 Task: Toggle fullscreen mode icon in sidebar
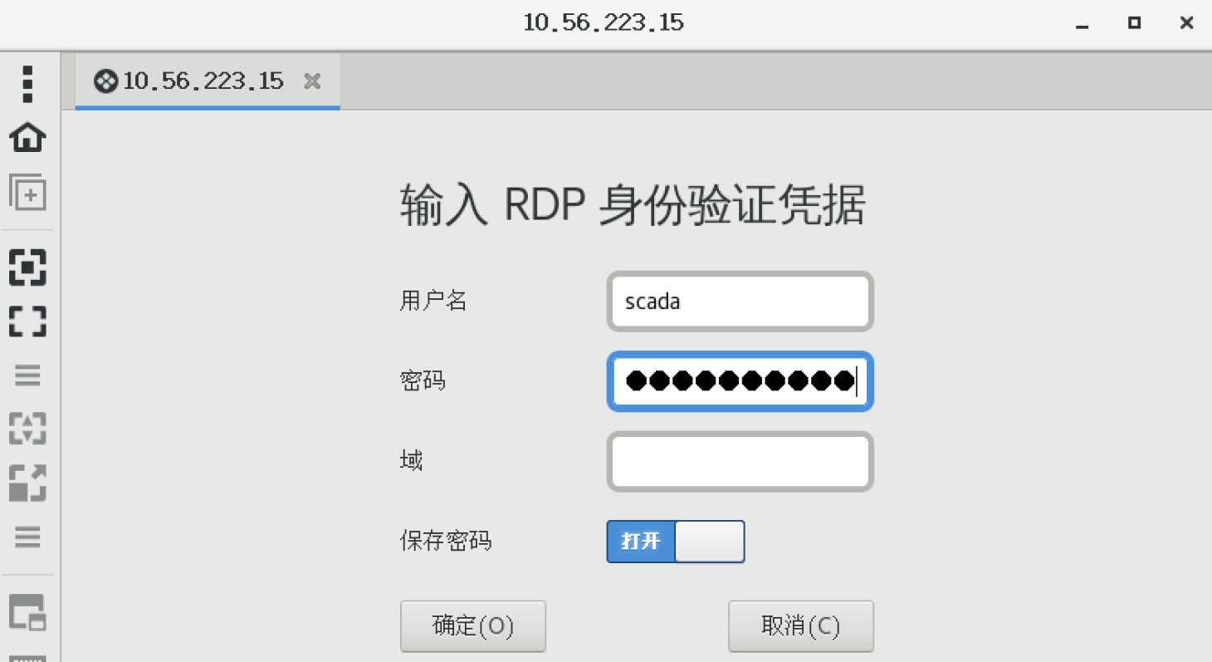27,321
